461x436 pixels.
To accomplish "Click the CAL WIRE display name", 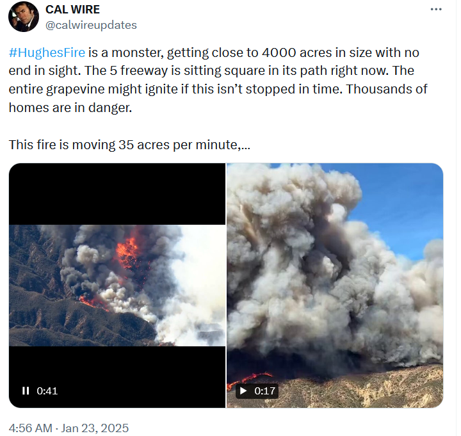I will coord(73,10).
